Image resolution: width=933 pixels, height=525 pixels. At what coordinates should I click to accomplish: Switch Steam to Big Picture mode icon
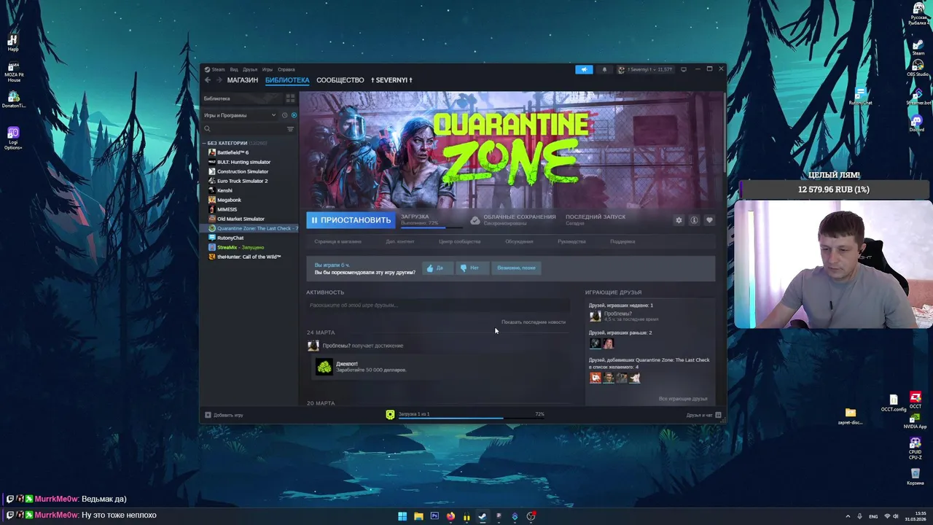pyautogui.click(x=684, y=69)
